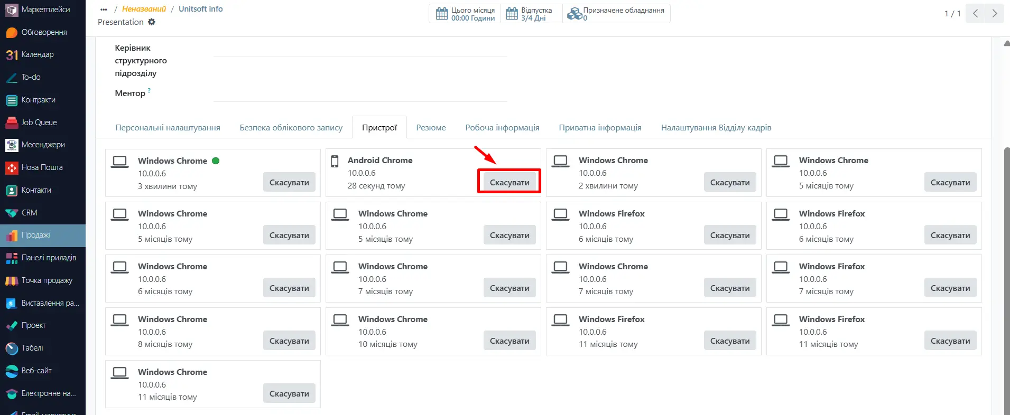This screenshot has height=415, width=1010.
Task: Go to previous record with left chevron
Action: (975, 14)
